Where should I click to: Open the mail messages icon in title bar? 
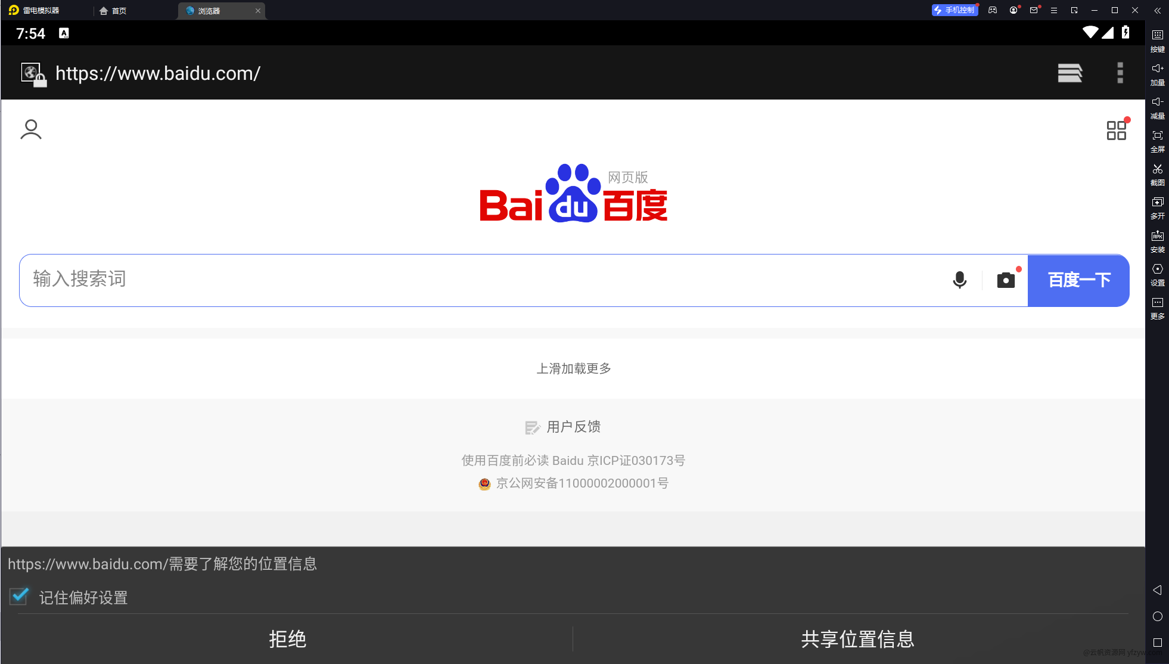[1034, 10]
